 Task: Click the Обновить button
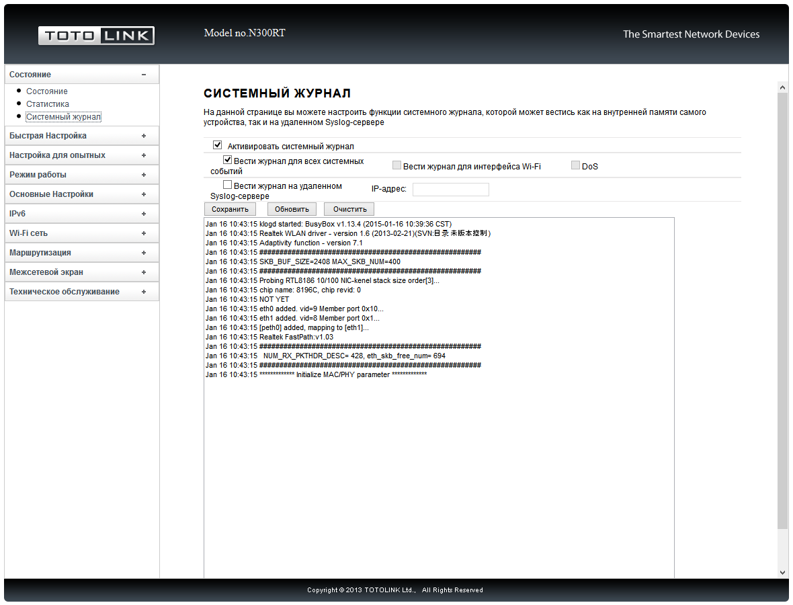pyautogui.click(x=292, y=209)
